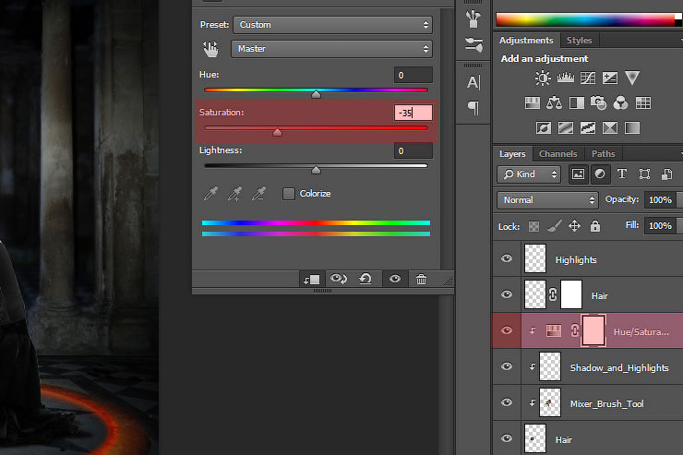Add a Photo Filter adjustment
This screenshot has height=455, width=683.
tap(600, 102)
